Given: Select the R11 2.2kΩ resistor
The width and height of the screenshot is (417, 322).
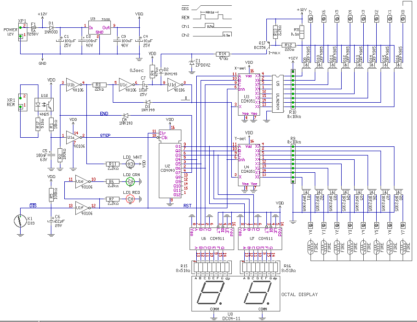Looking at the screenshot, I should pyautogui.click(x=112, y=164).
